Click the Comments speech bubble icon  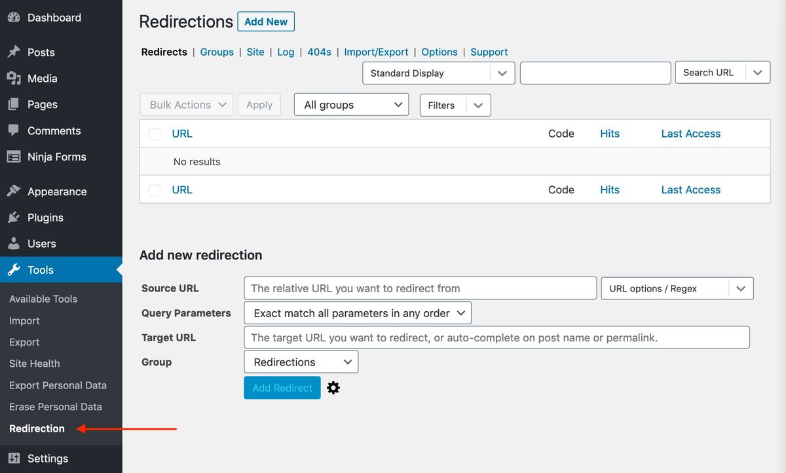13,130
